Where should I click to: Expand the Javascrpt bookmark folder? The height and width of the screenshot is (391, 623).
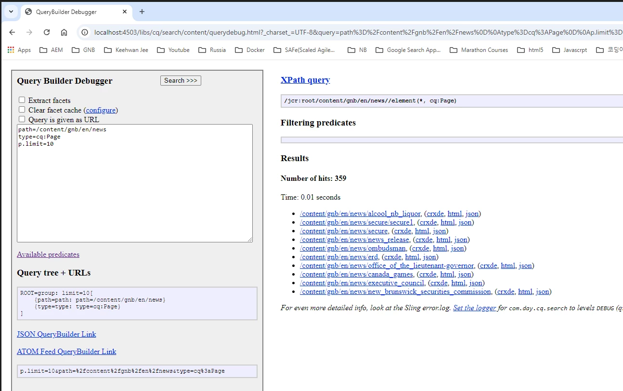tap(570, 50)
